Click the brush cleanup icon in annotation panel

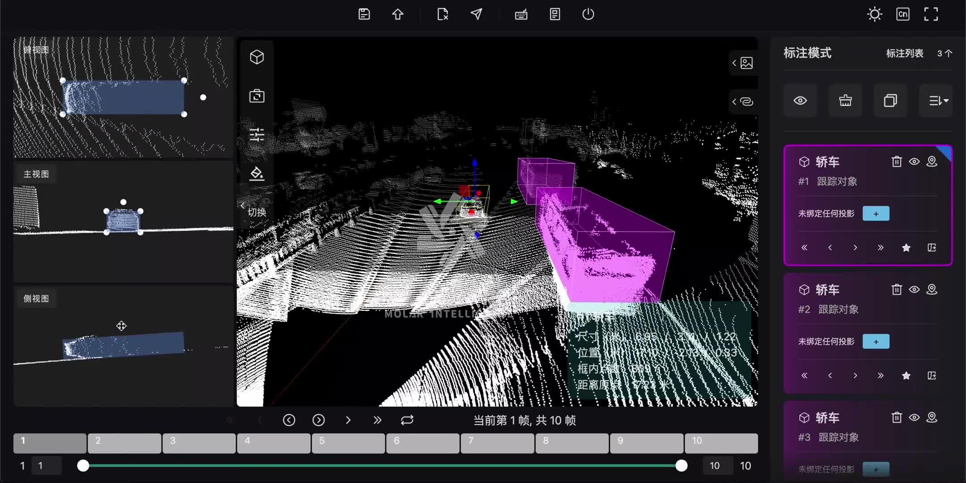pyautogui.click(x=845, y=100)
